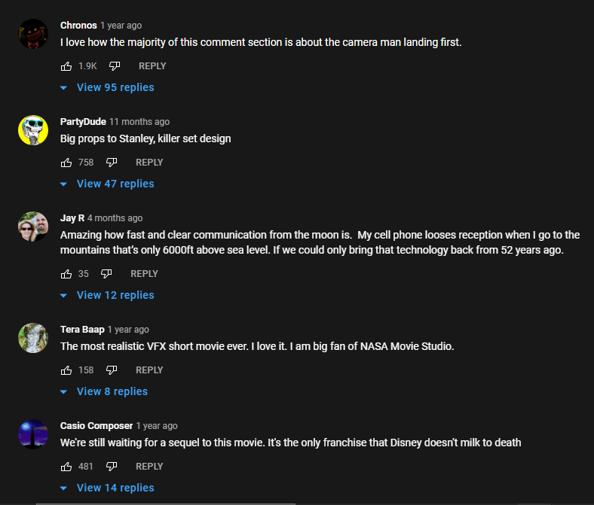Dislike the Chronos comment

pyautogui.click(x=115, y=66)
